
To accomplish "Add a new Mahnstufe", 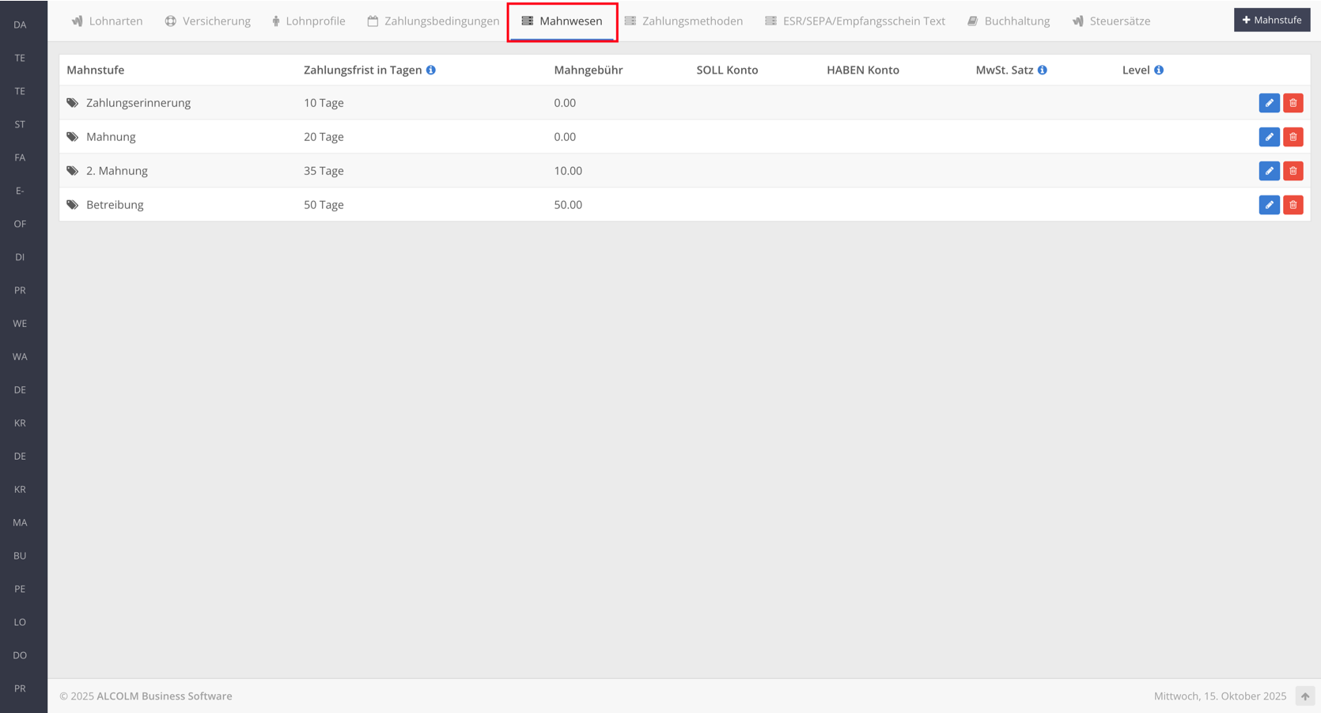I will pyautogui.click(x=1271, y=20).
